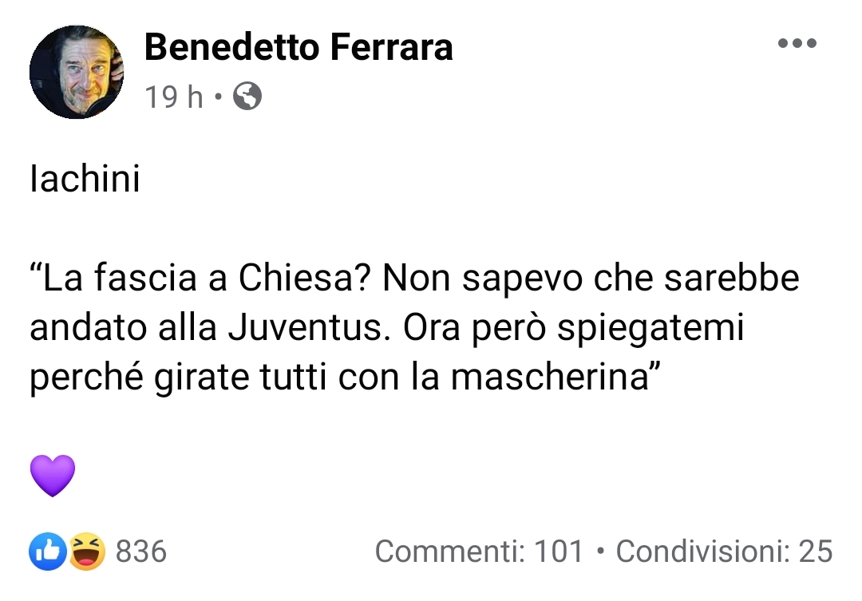Click the author's name Benedetto Ferrara

pos(297,46)
